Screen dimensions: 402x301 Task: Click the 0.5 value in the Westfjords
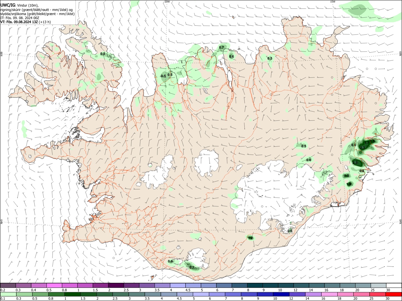tap(103, 54)
